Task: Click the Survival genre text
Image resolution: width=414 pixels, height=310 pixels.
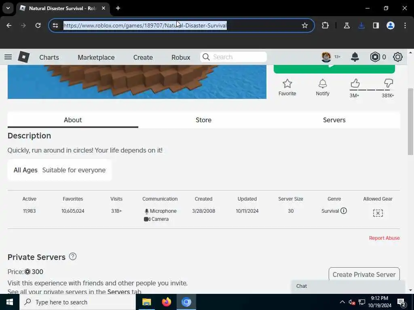Action: pos(330,211)
